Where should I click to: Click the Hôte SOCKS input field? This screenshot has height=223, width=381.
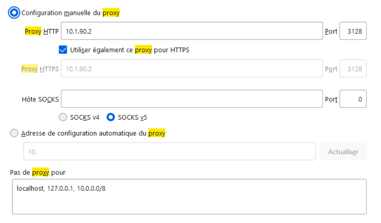pos(192,99)
